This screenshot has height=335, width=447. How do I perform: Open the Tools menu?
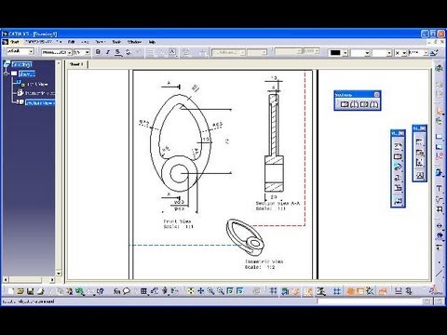116,42
